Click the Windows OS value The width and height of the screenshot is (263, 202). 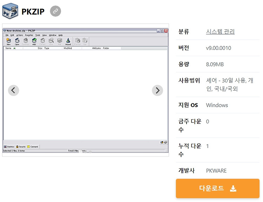pyautogui.click(x=217, y=105)
